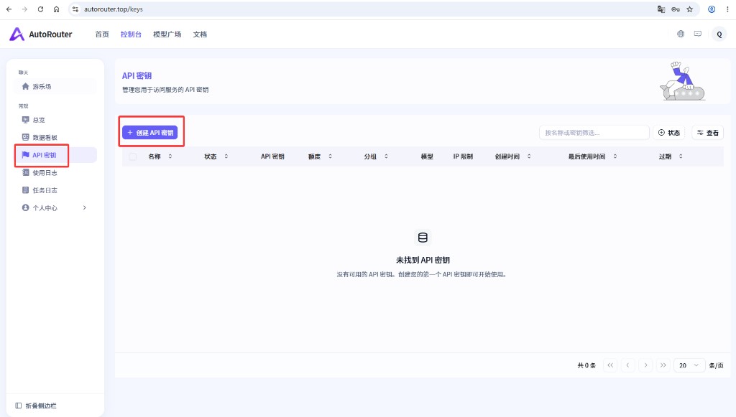
Task: Sort table by 分组 column
Action: click(376, 156)
